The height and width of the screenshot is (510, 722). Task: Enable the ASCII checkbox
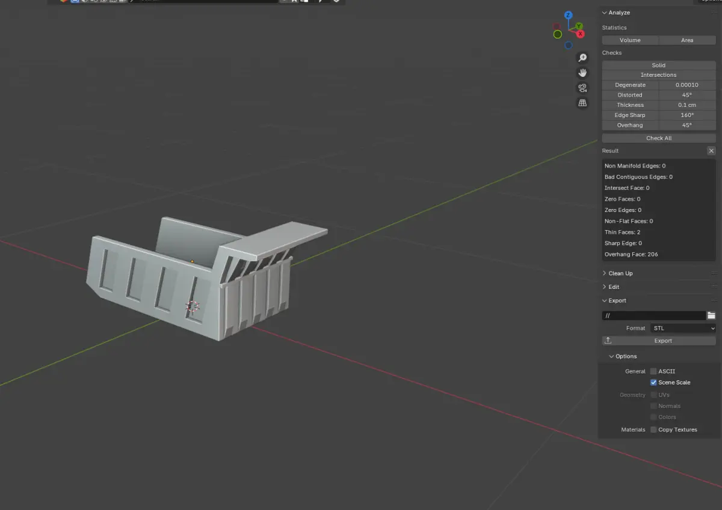[653, 371]
